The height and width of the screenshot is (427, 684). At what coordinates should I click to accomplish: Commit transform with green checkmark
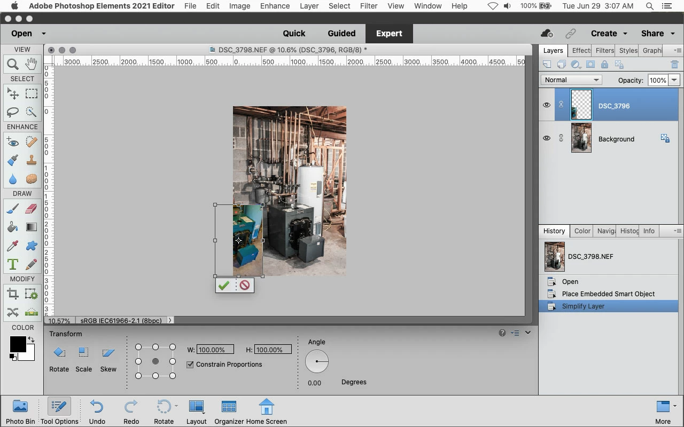pos(224,286)
